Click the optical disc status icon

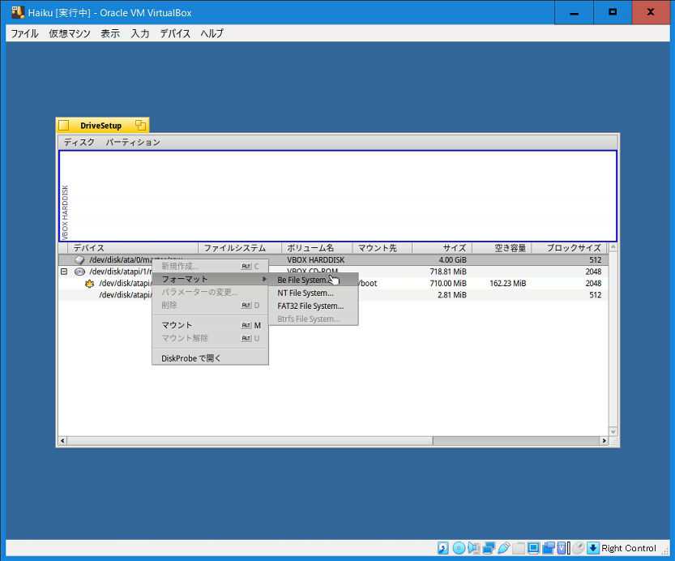coord(459,548)
